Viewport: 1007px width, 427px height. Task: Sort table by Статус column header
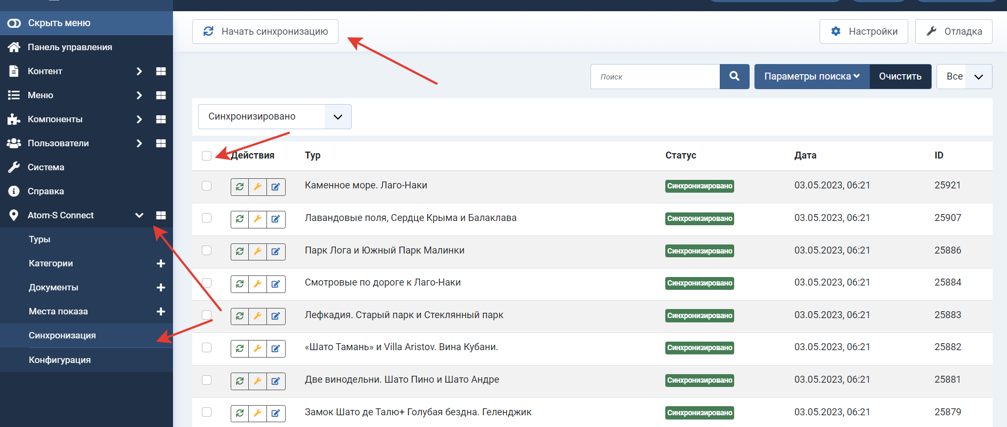[681, 155]
